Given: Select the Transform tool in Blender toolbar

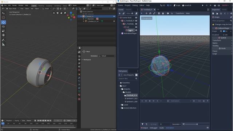Looking at the screenshot, I should (3, 35).
